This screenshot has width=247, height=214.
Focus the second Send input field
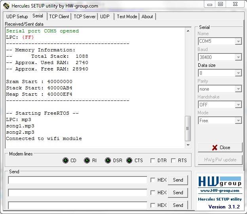78,193
